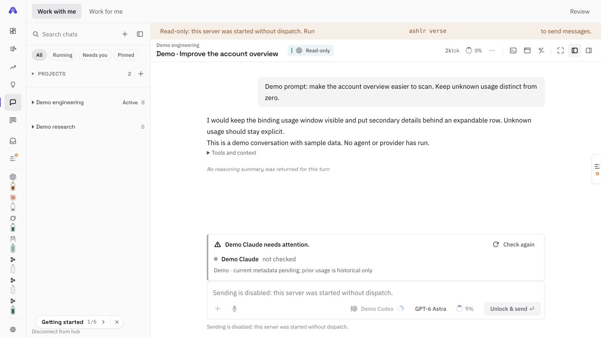
Task: Toggle the left sidebar panel in the header
Action: coord(575,50)
